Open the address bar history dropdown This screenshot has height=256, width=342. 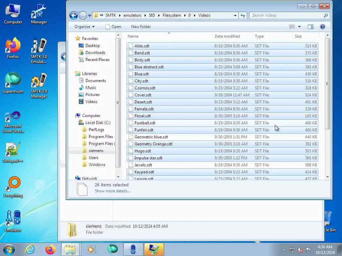[235, 15]
